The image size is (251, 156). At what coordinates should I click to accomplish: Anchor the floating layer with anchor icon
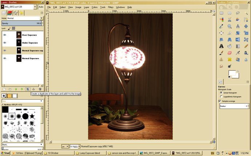coord(33,89)
